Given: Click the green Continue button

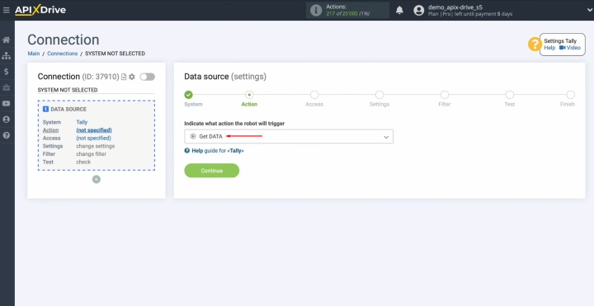Looking at the screenshot, I should click(212, 171).
